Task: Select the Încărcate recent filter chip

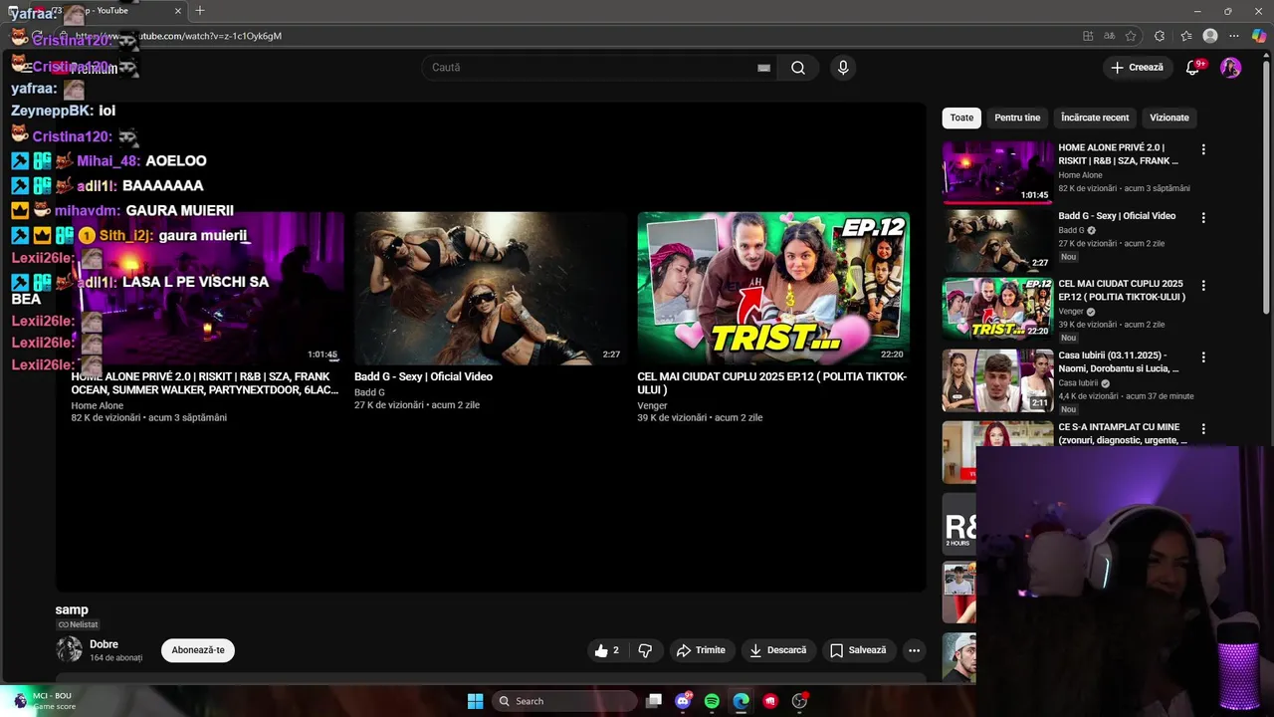Action: pyautogui.click(x=1095, y=118)
